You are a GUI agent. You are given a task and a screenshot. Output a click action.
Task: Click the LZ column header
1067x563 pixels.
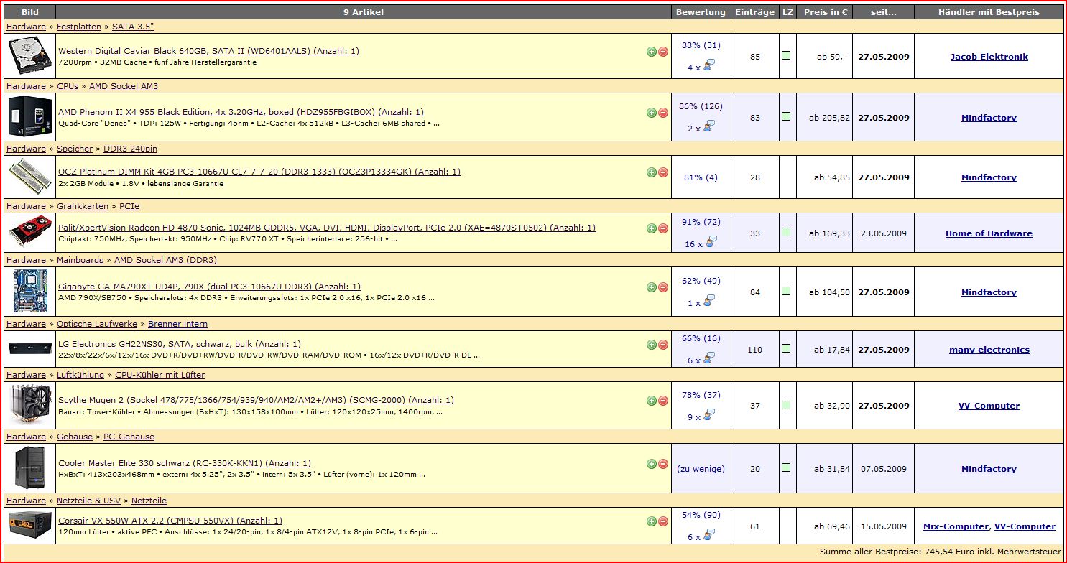[787, 12]
